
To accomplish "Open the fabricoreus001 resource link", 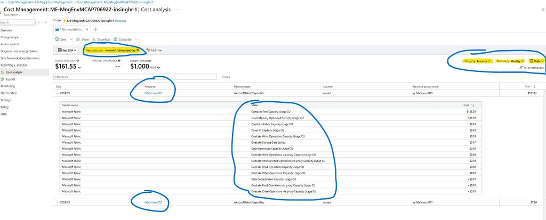I will (x=153, y=93).
